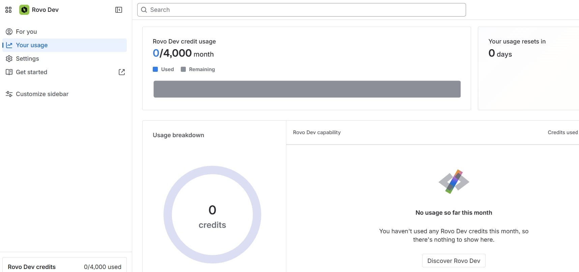
Task: Focus the Search input field
Action: [x=301, y=10]
